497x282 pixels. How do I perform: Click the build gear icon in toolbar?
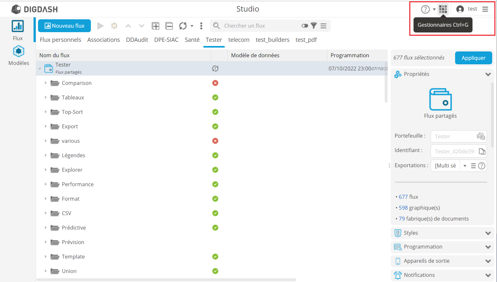click(114, 26)
